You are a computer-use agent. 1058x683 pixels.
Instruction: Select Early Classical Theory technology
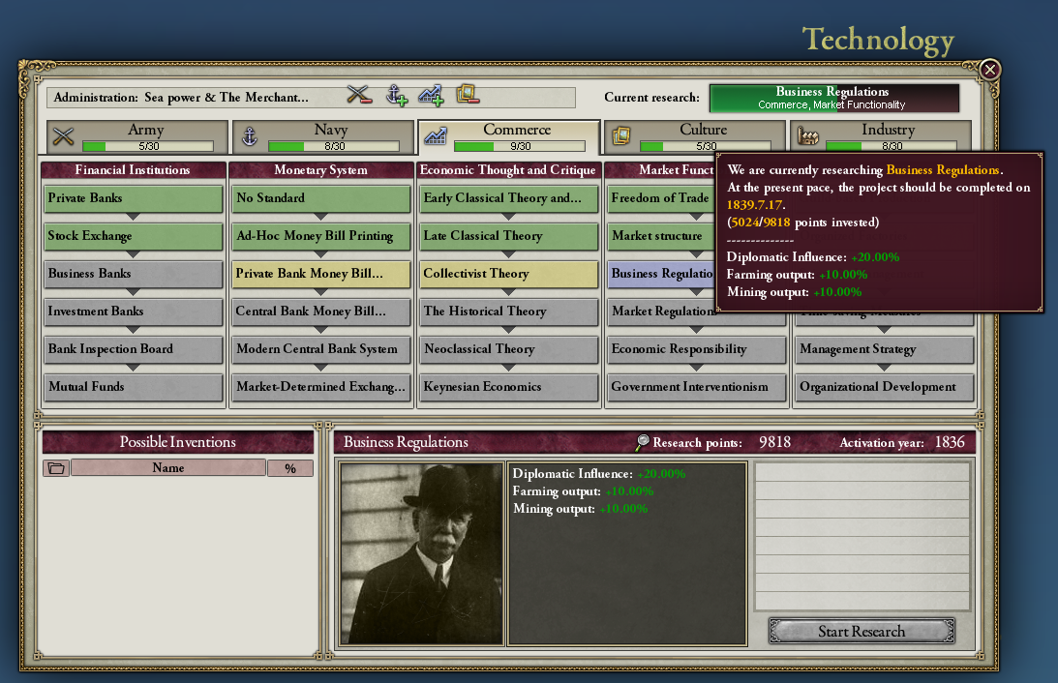click(509, 198)
